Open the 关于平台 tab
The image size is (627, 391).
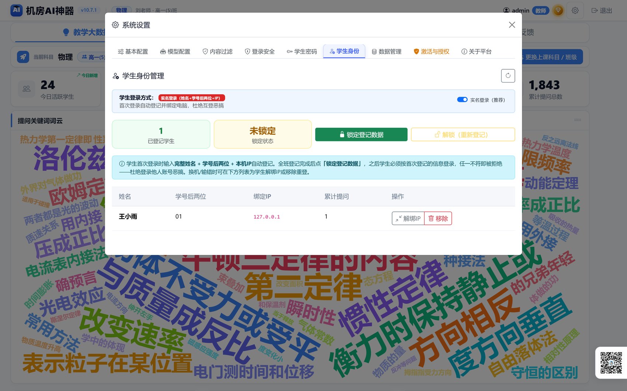[477, 52]
